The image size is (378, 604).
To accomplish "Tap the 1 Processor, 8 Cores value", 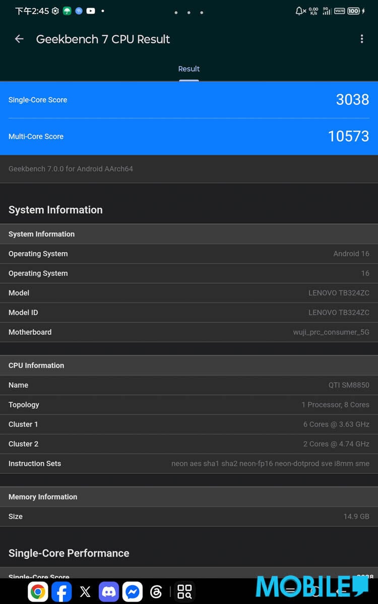I will 335,404.
